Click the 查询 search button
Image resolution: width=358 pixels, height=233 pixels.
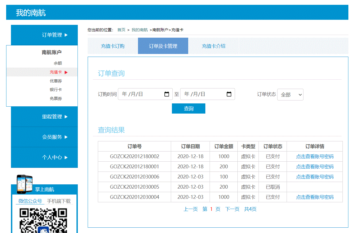188,108
